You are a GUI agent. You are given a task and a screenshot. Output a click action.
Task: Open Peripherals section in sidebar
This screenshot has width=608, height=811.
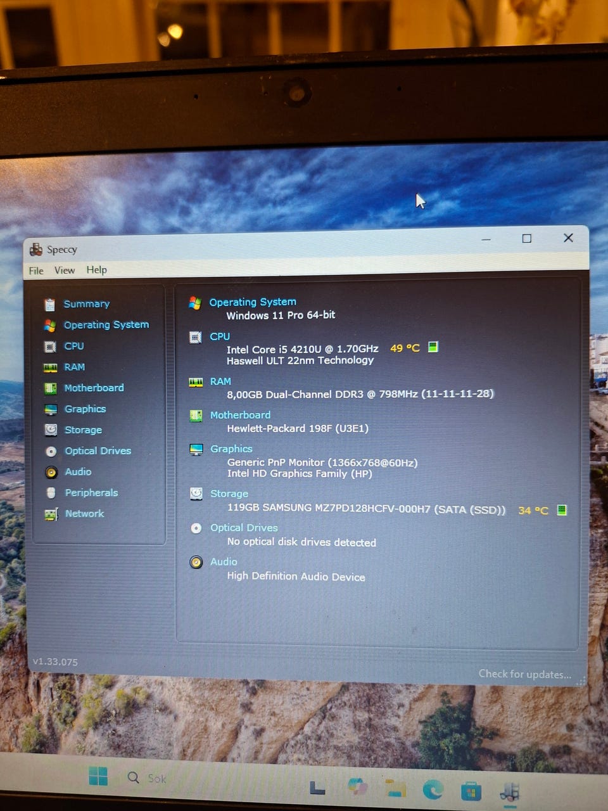(x=91, y=492)
